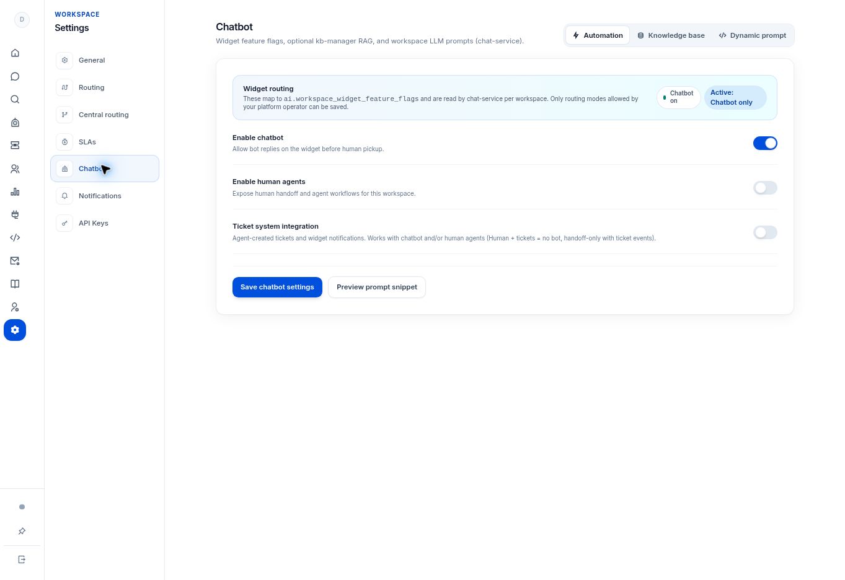This screenshot has width=845, height=580.
Task: Select the Chatbot settings item
Action: [x=105, y=169]
